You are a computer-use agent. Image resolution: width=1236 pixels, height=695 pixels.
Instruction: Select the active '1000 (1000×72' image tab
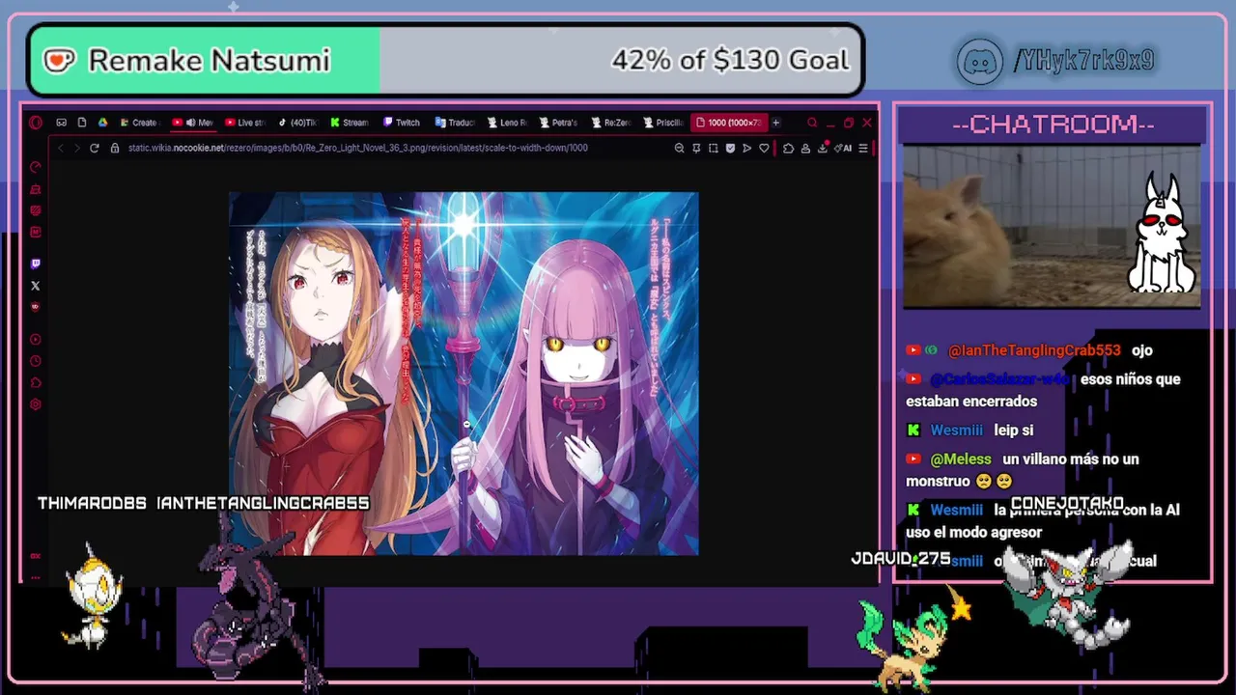[729, 123]
